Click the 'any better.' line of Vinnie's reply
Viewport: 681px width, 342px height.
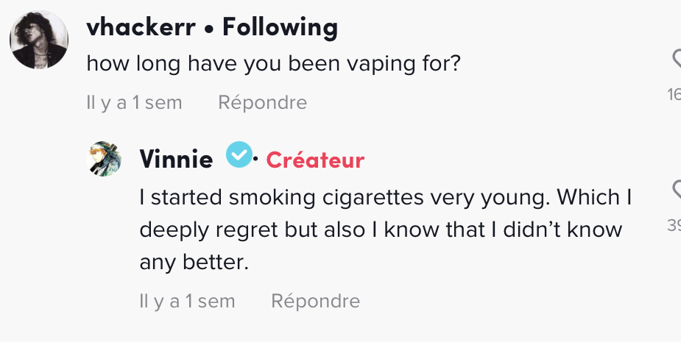(194, 262)
